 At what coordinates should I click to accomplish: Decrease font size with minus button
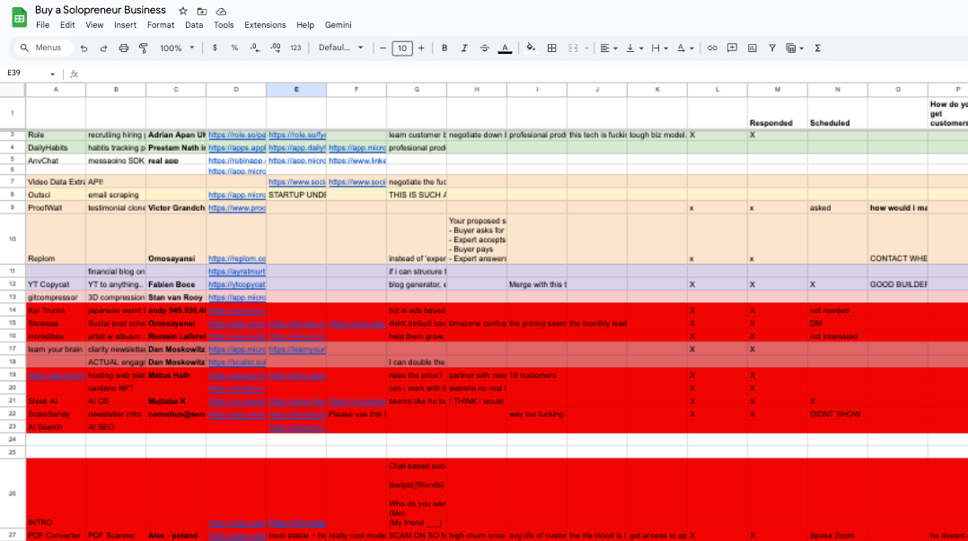383,48
